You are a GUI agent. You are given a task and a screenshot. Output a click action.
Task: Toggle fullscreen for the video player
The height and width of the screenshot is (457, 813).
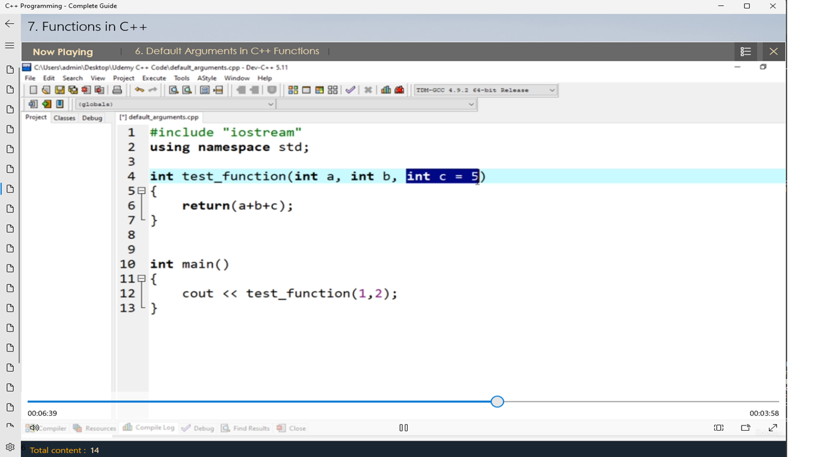(773, 427)
